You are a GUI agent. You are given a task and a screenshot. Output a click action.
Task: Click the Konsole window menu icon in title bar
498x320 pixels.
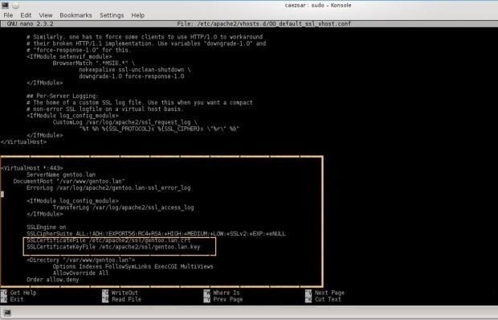tap(5, 5)
